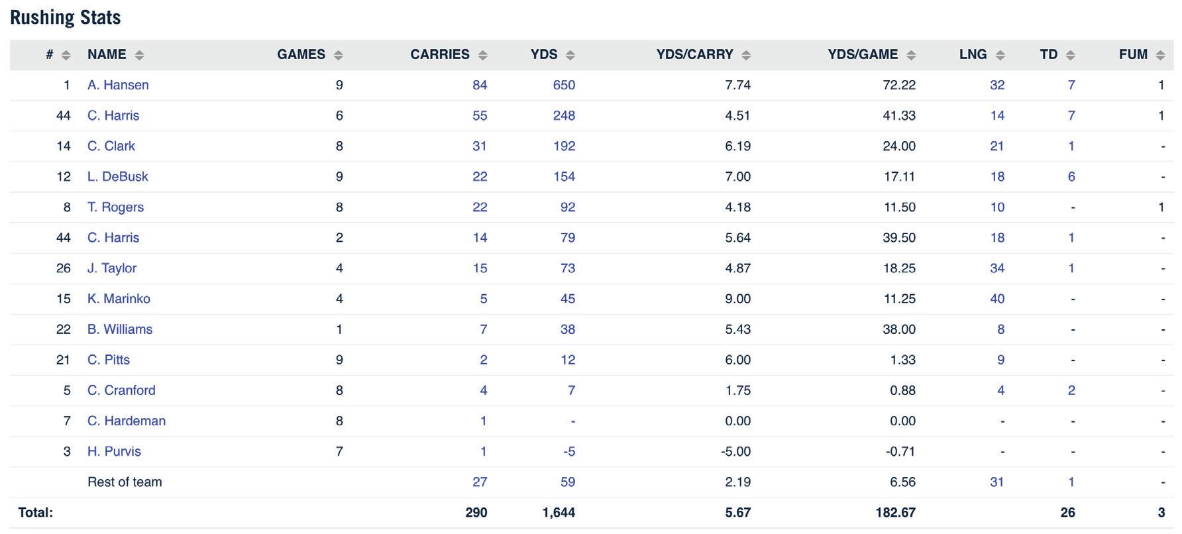Click the Rest of team 27 carries
Screen dimensions: 1182x534
point(480,482)
